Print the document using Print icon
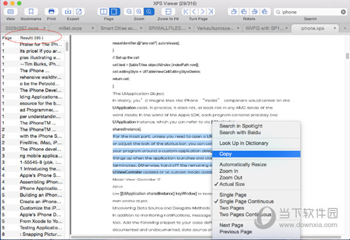The image size is (350, 240). [x=51, y=12]
